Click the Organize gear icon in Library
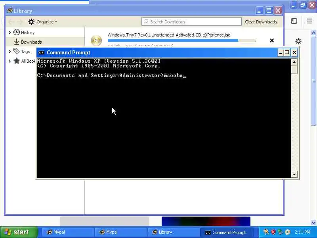This screenshot has width=317, height=238. point(31,22)
